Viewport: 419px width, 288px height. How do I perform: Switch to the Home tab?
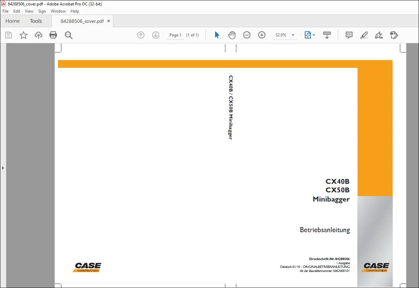pos(13,21)
